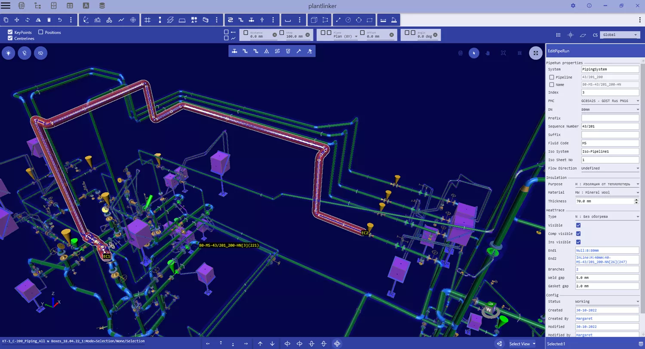Activate the pan hand tool
Viewport: 645px width, 349px height.
tap(488, 53)
